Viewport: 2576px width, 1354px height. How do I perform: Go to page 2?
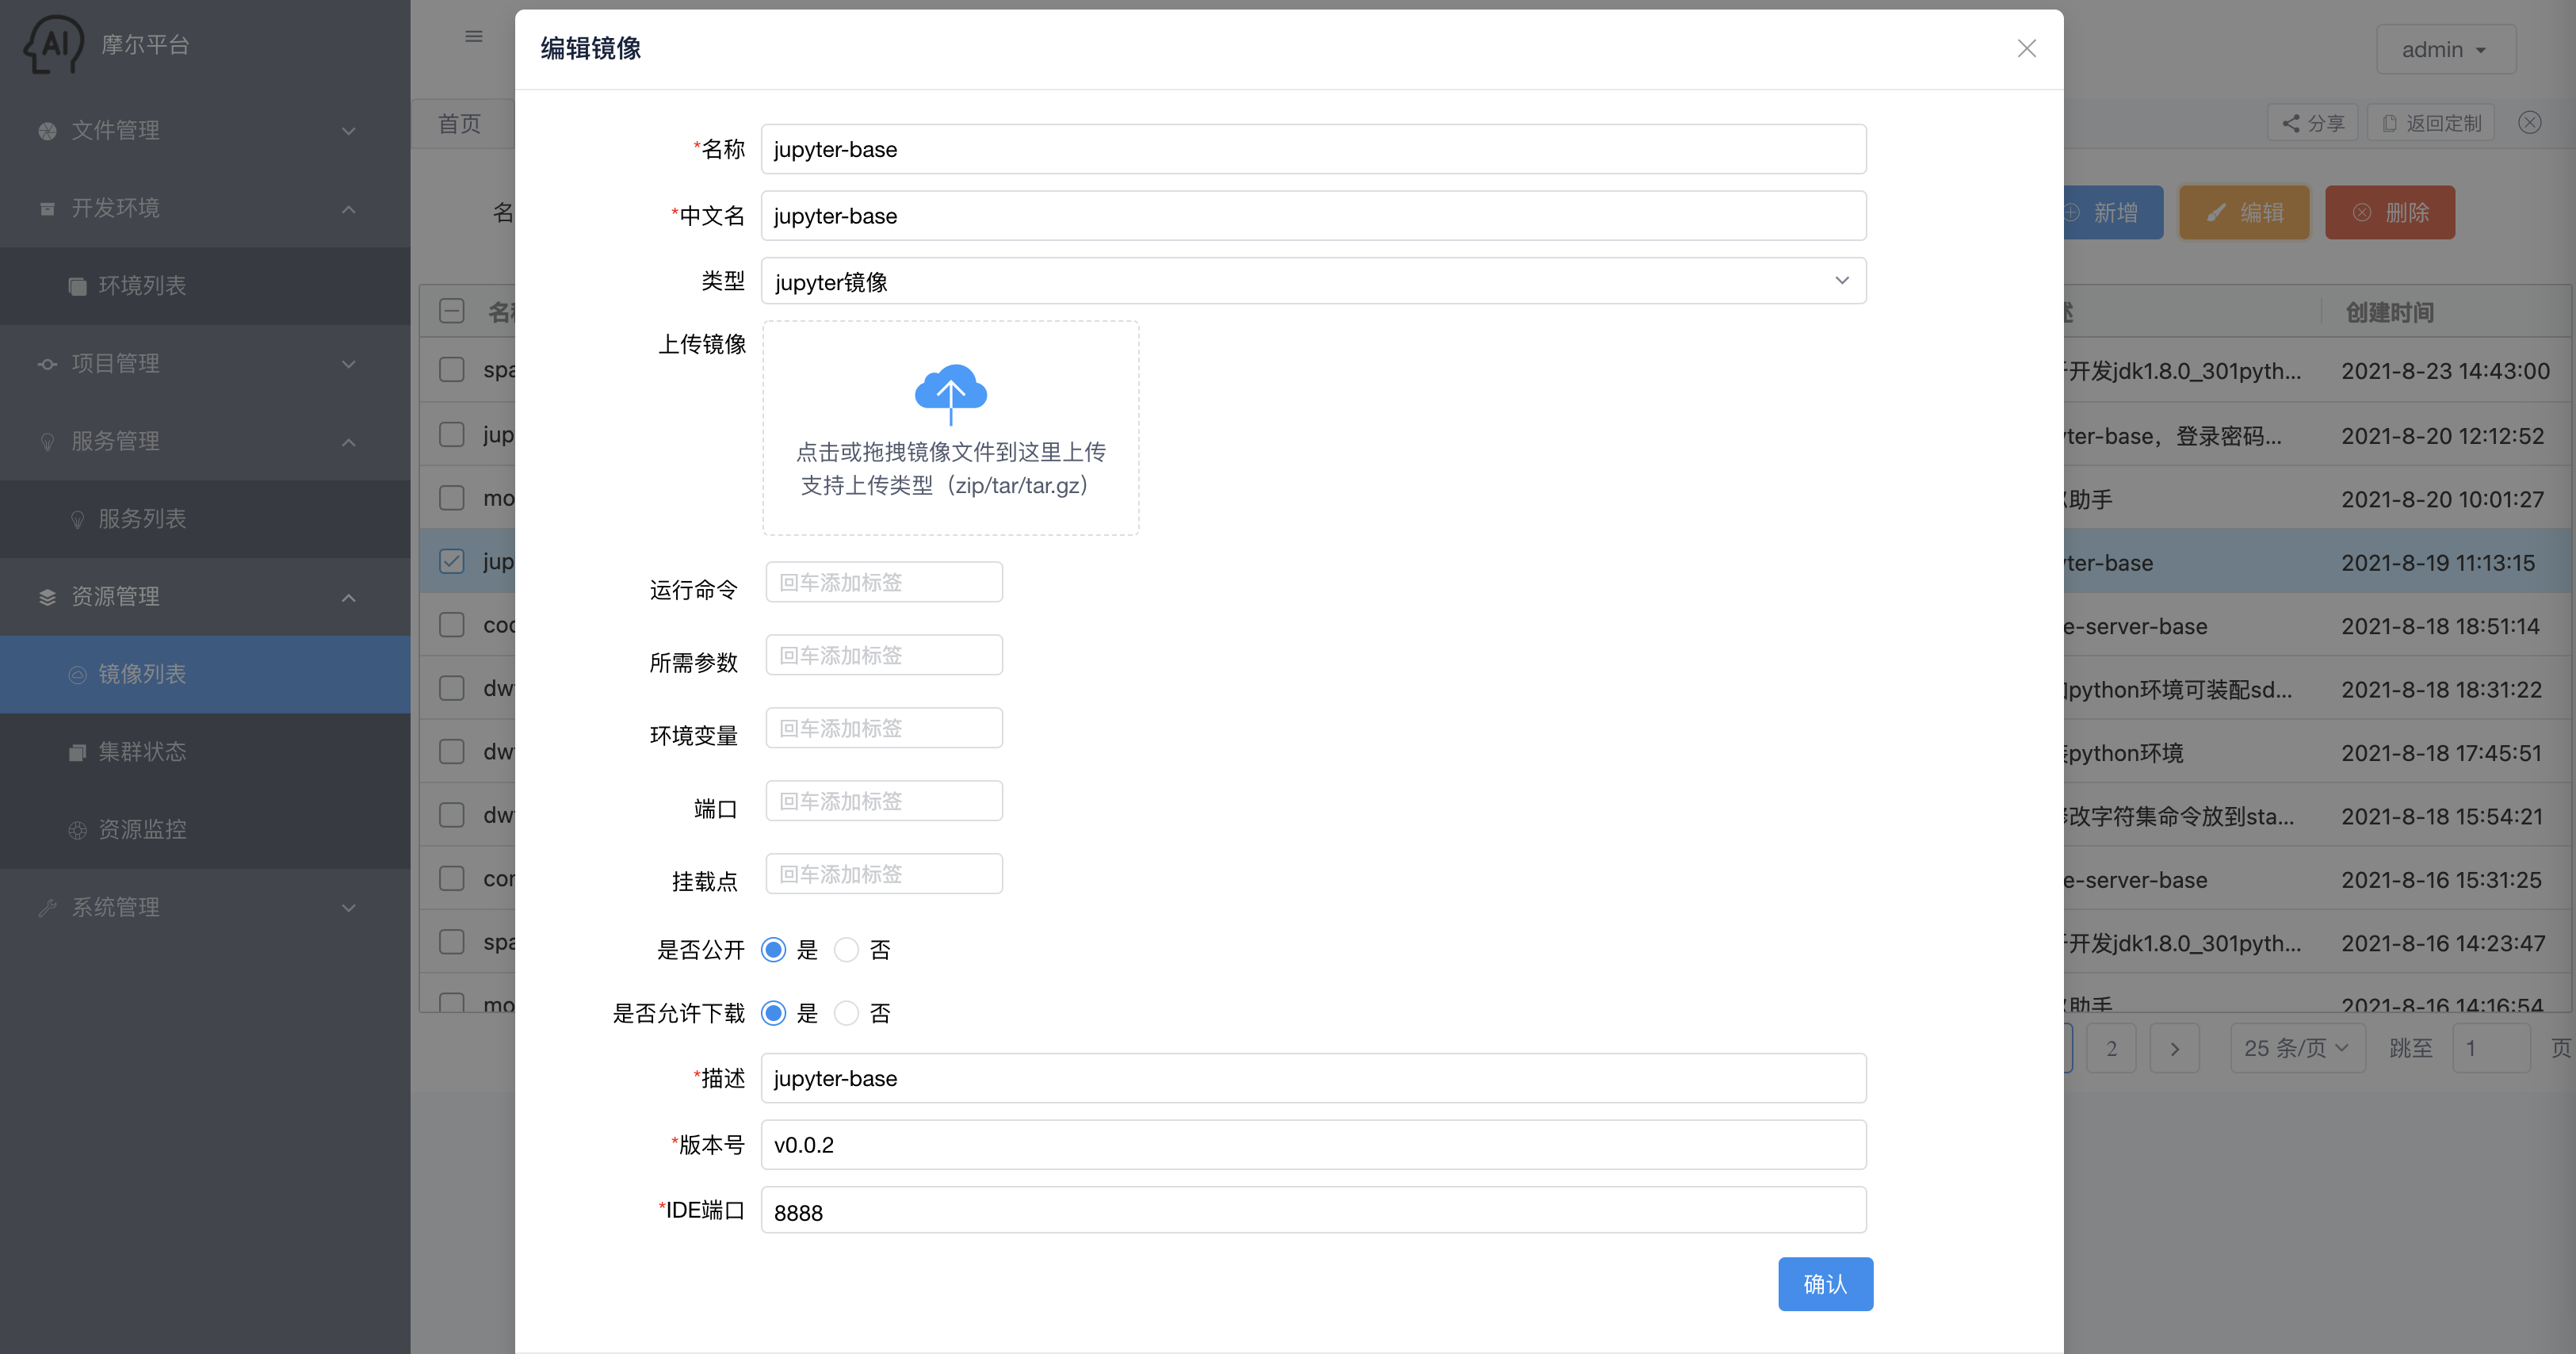click(2111, 1048)
